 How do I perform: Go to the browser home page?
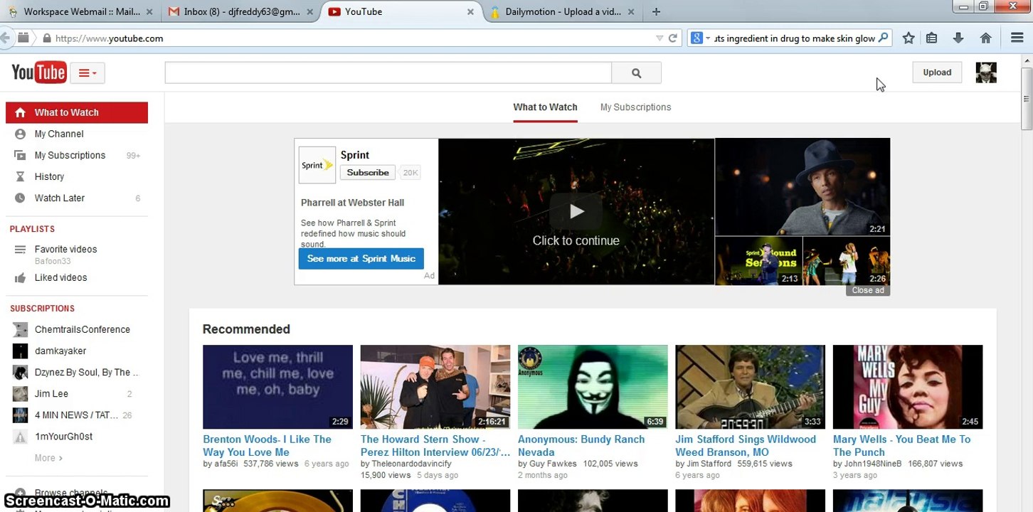click(985, 38)
